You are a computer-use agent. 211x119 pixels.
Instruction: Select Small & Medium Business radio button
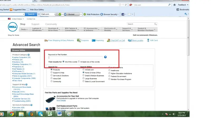pyautogui.click(x=83, y=76)
